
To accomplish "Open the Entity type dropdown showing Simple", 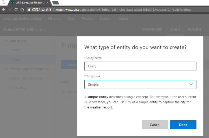I will [140, 84].
